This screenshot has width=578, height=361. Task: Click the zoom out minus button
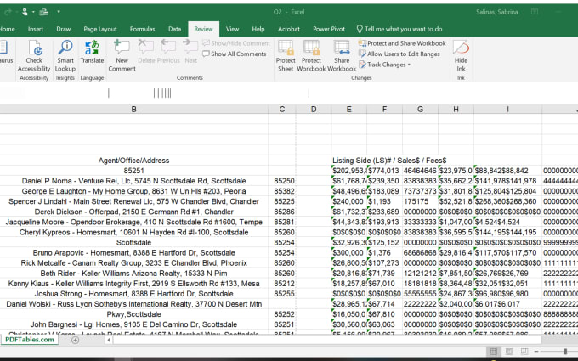tap(536, 352)
